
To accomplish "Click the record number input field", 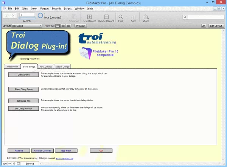I will 27,15.
